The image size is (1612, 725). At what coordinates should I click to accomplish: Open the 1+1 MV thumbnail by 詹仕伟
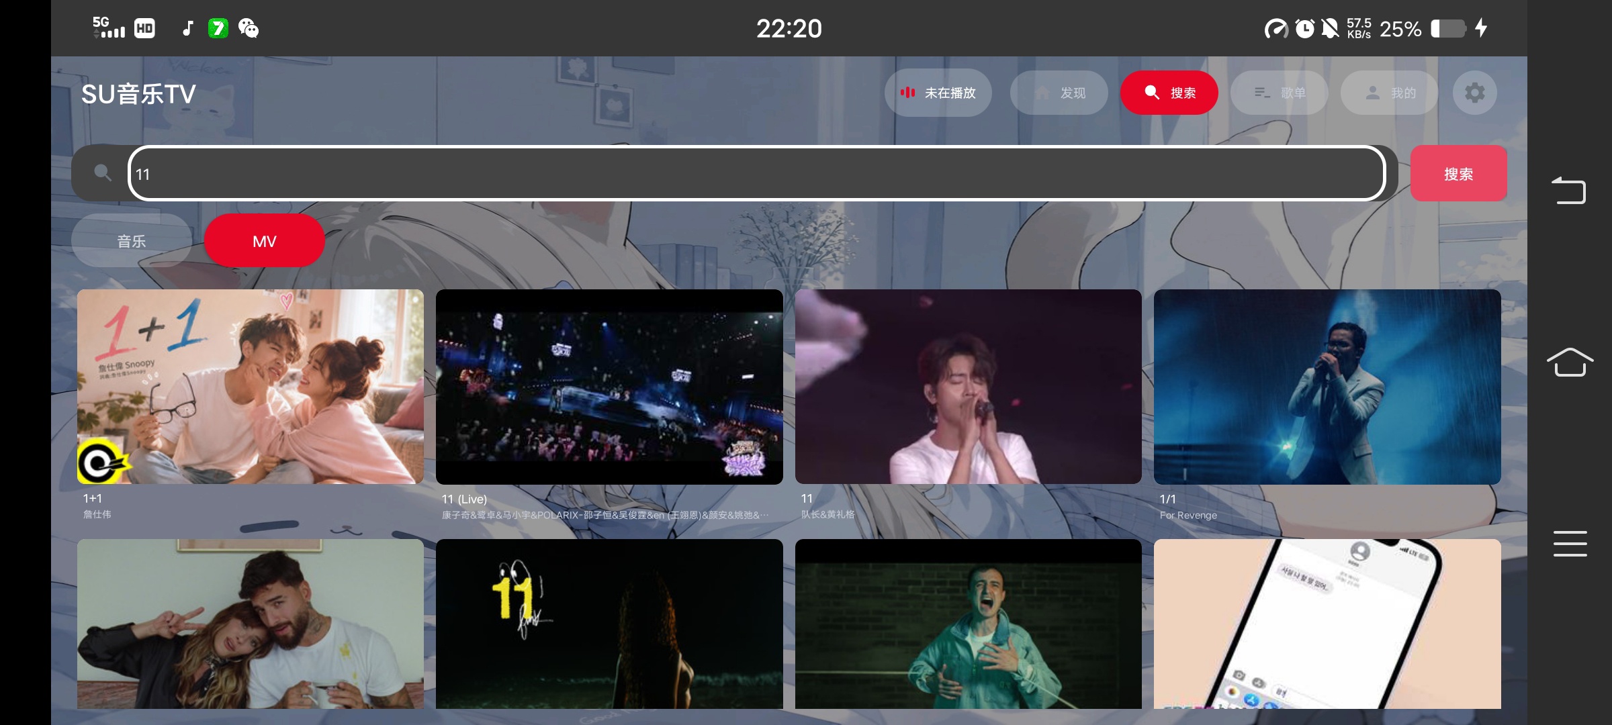click(251, 387)
